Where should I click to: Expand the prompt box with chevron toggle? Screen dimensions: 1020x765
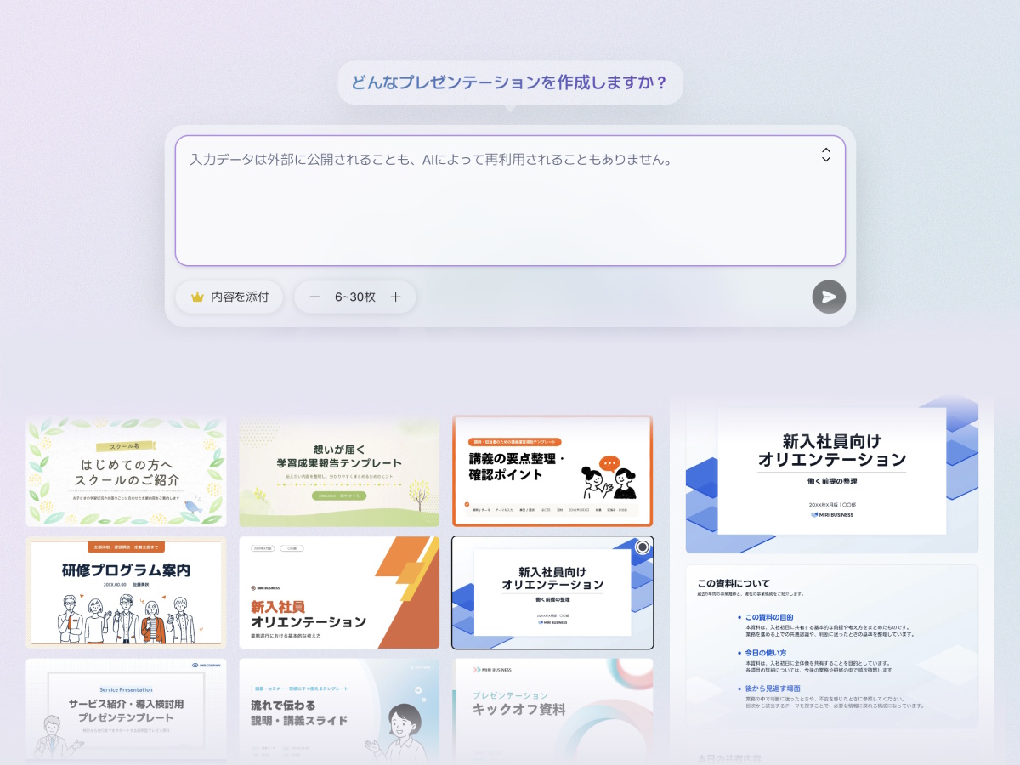pos(825,155)
